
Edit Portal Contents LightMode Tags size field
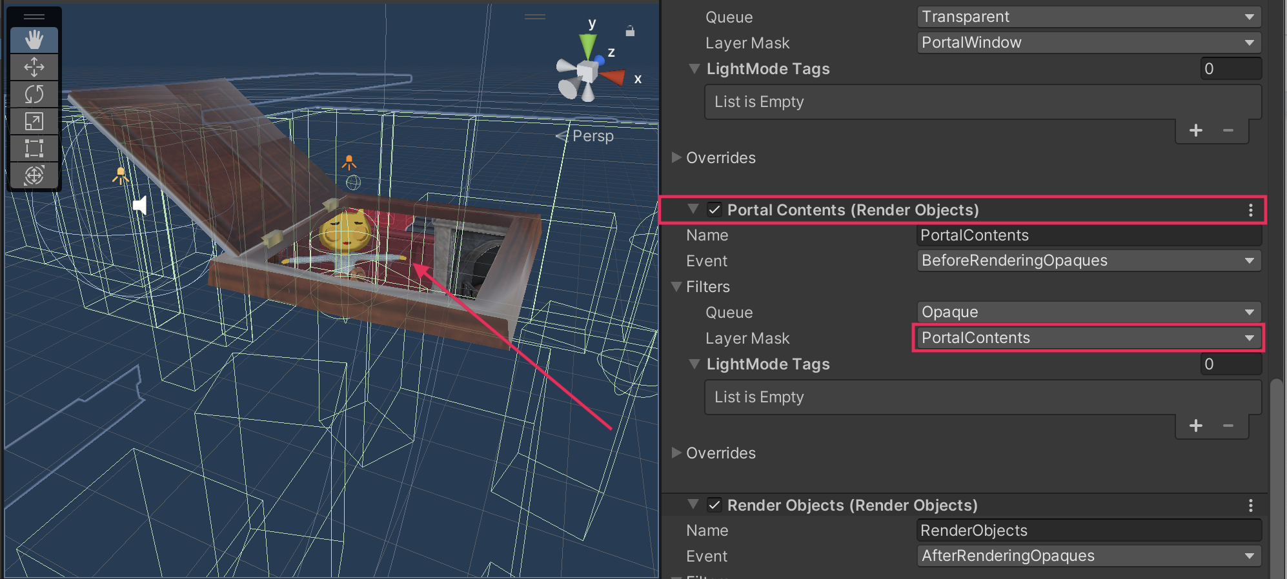[1231, 364]
